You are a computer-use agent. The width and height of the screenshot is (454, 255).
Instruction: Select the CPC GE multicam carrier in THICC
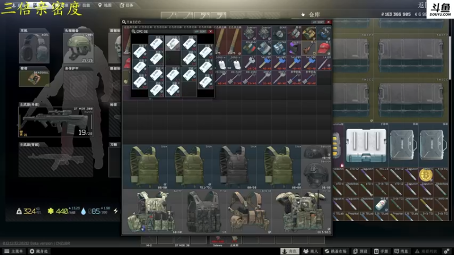pyautogui.click(x=301, y=211)
